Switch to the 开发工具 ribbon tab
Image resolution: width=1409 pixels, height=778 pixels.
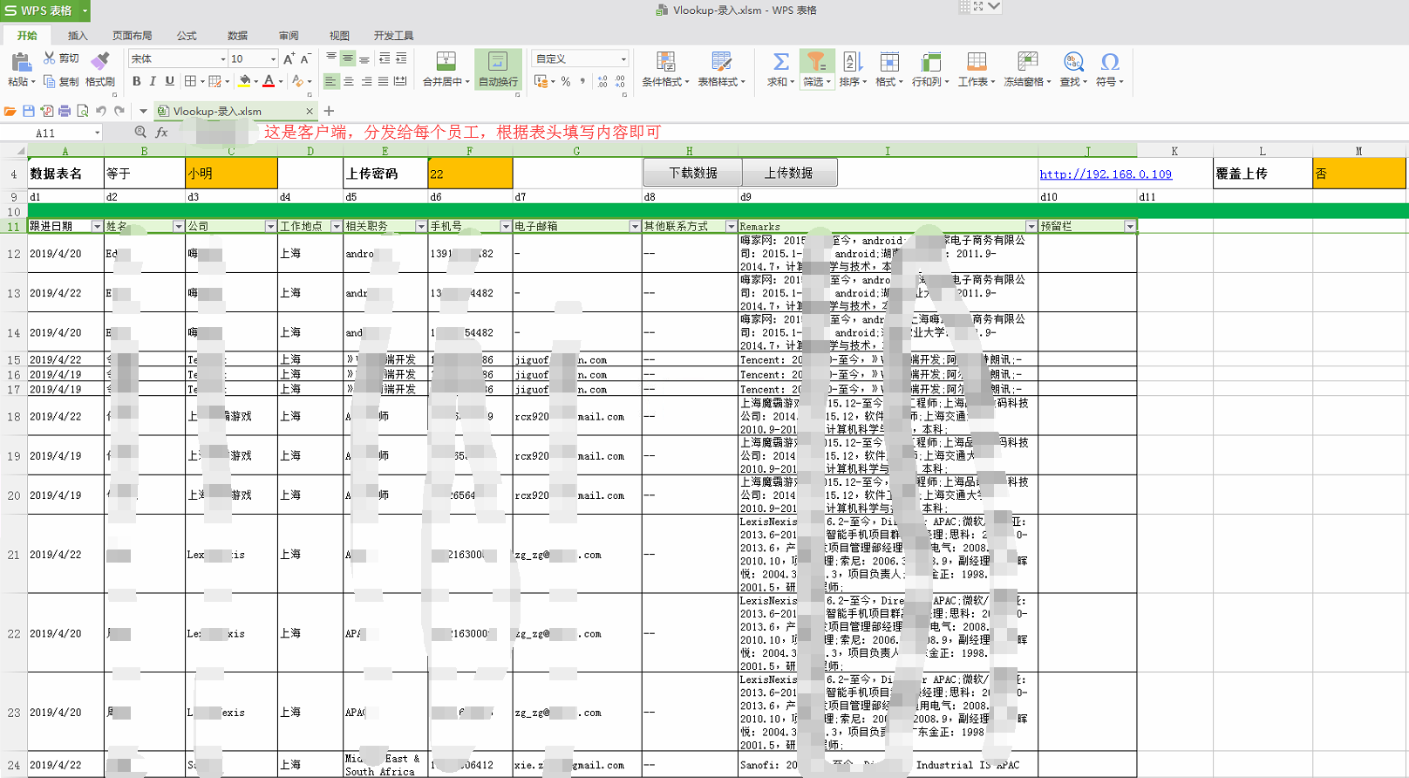pos(393,36)
